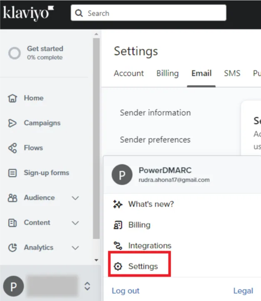This screenshot has width=261, height=301.
Task: Switch to the Billing tab
Action: [167, 73]
